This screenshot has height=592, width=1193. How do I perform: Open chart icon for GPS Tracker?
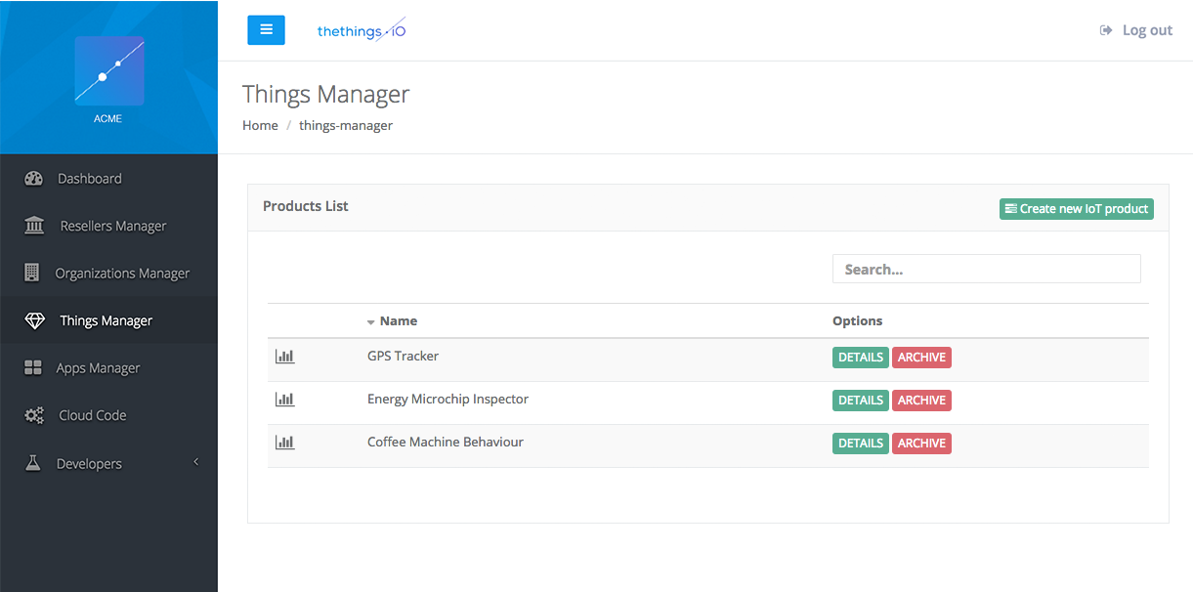click(x=285, y=357)
